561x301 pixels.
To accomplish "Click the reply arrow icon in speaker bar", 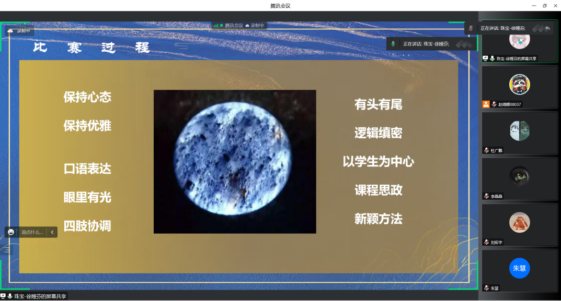I will point(547,28).
